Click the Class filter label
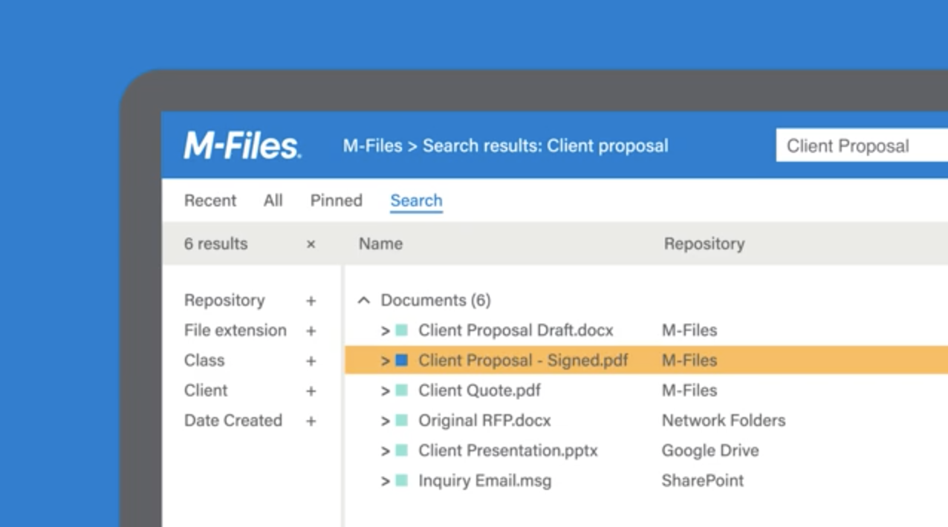The image size is (948, 527). click(204, 360)
